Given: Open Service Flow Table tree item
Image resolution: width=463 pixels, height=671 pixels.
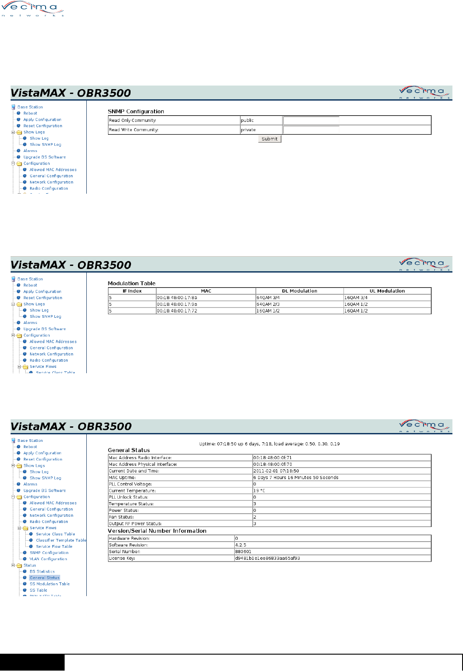Looking at the screenshot, I should click(x=54, y=546).
